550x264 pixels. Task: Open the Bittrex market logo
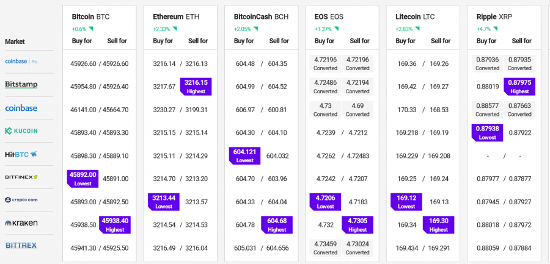coord(21,245)
